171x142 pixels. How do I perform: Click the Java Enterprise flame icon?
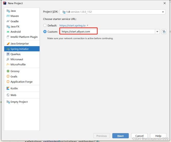(x=8, y=44)
